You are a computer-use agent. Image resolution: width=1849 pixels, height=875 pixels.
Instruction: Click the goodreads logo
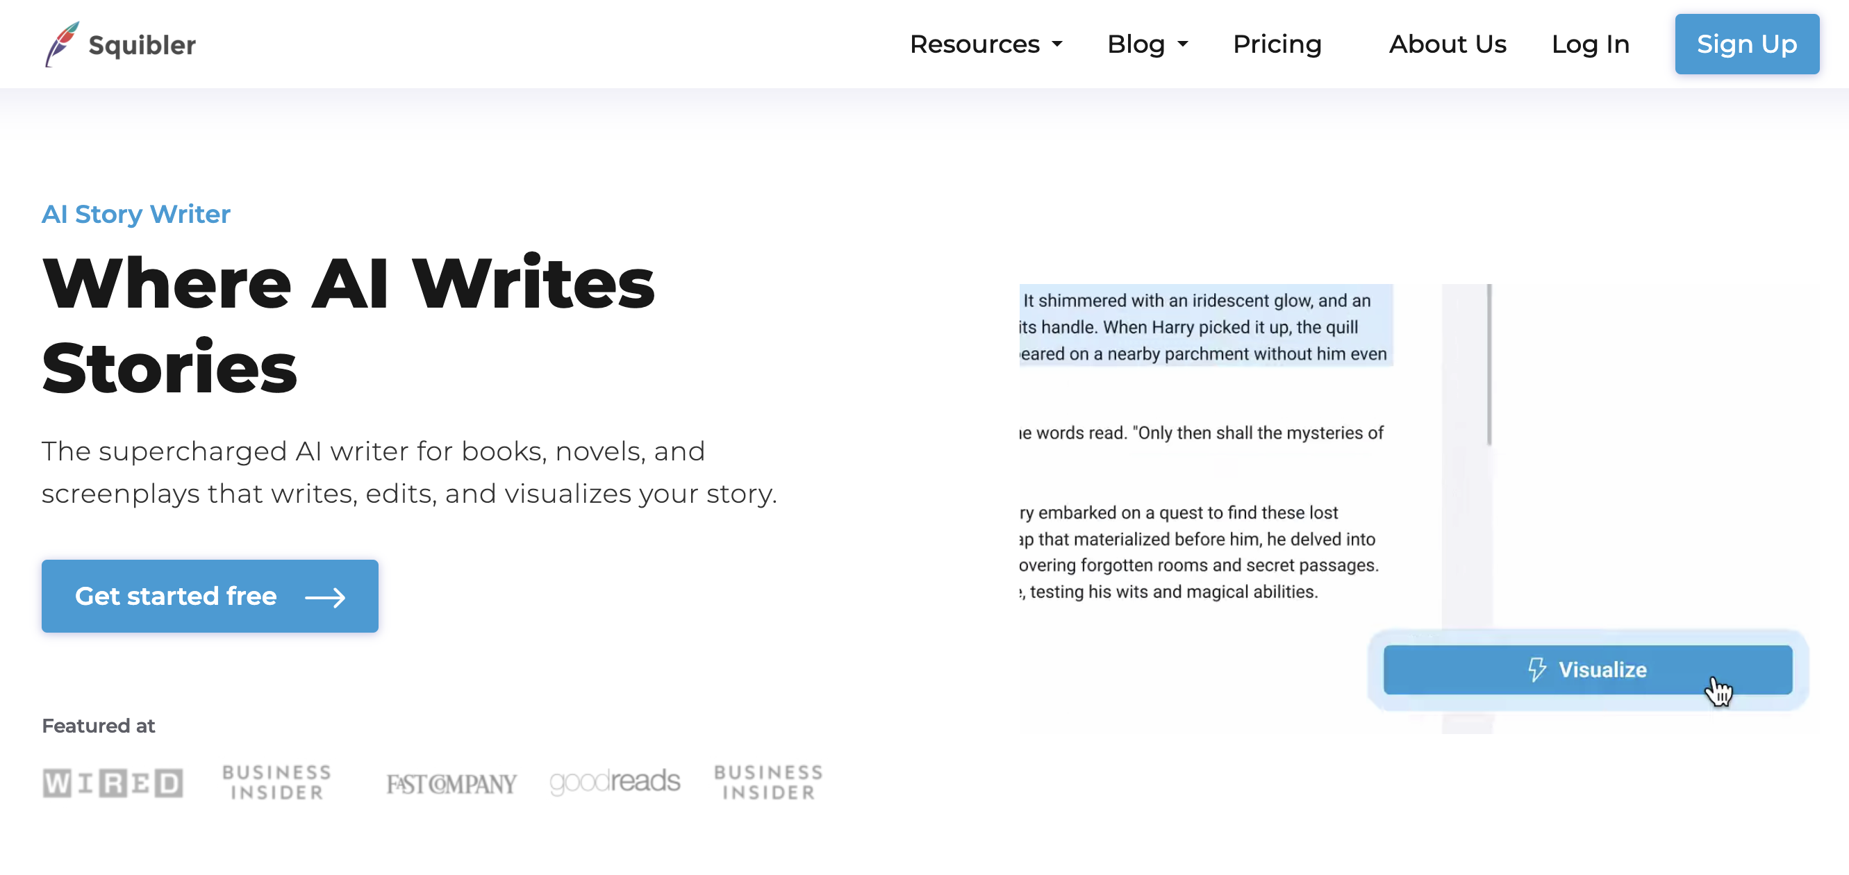(x=615, y=782)
